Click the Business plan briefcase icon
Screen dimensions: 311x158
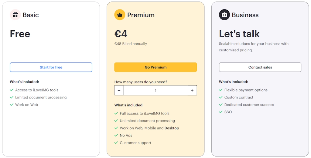(x=224, y=15)
